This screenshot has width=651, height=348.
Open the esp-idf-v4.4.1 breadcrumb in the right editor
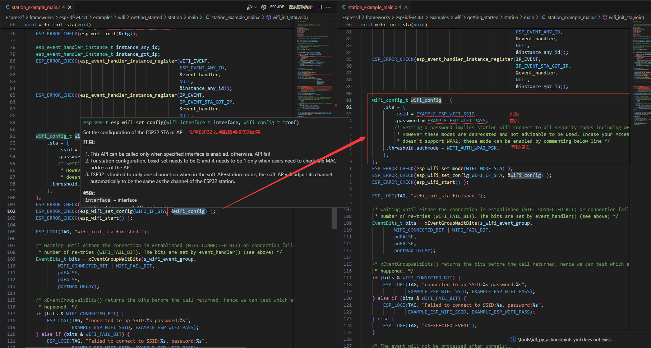point(409,17)
